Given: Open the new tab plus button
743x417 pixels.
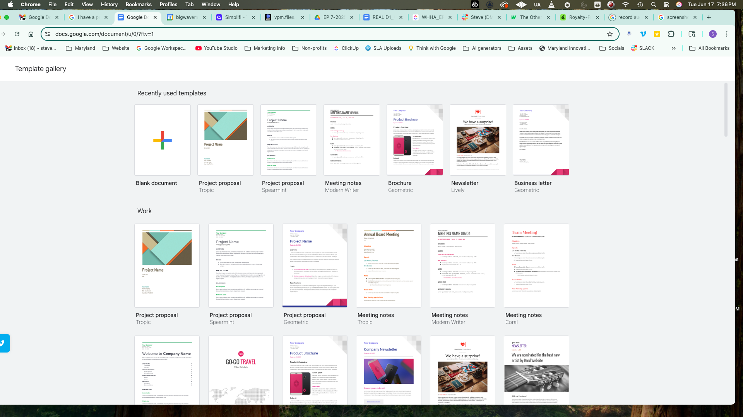Looking at the screenshot, I should (x=709, y=17).
